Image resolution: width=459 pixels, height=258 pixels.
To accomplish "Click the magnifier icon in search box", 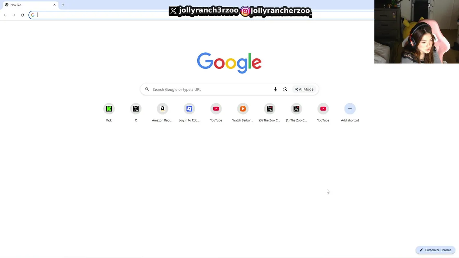I will click(147, 89).
